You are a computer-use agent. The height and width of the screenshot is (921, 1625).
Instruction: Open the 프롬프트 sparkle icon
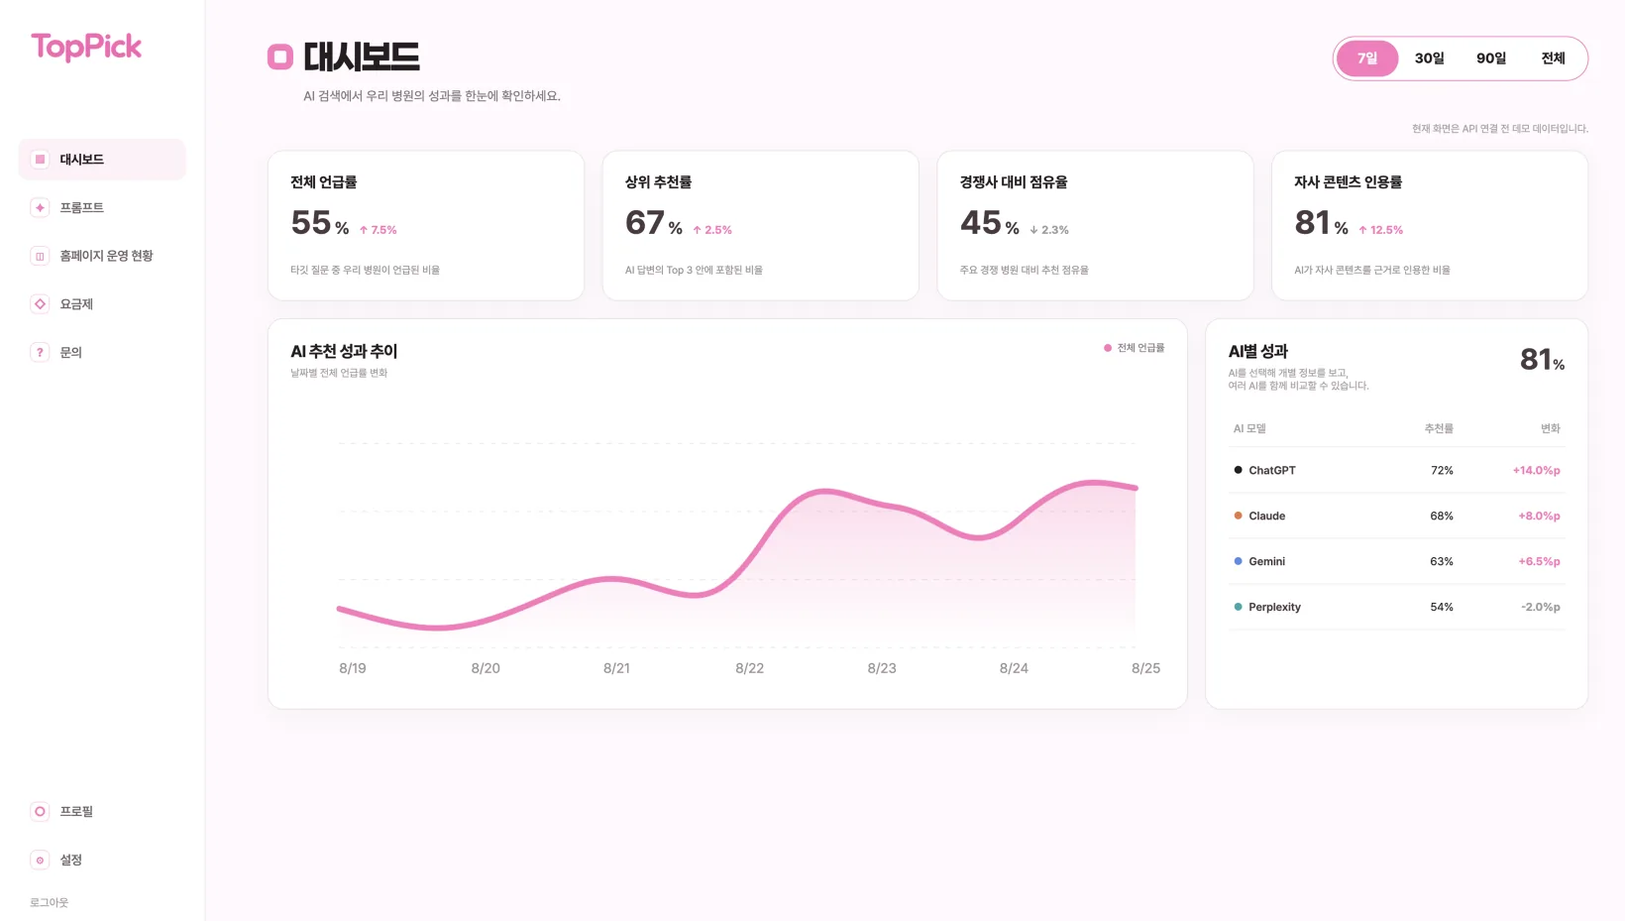point(40,207)
